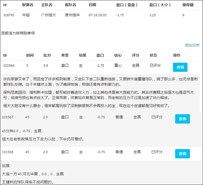Click the 评分 column header
203x185 pixels.
click(135, 55)
